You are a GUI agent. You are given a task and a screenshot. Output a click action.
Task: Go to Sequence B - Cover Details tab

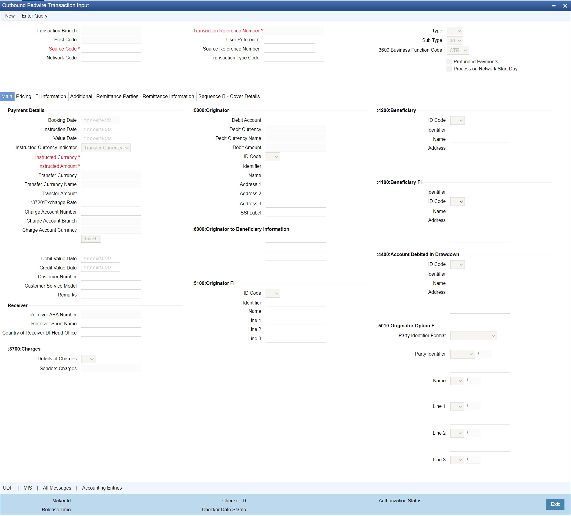tap(229, 96)
